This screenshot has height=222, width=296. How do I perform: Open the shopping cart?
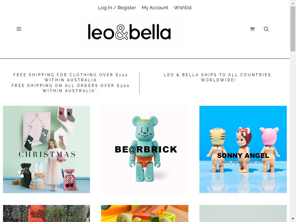click(x=252, y=29)
